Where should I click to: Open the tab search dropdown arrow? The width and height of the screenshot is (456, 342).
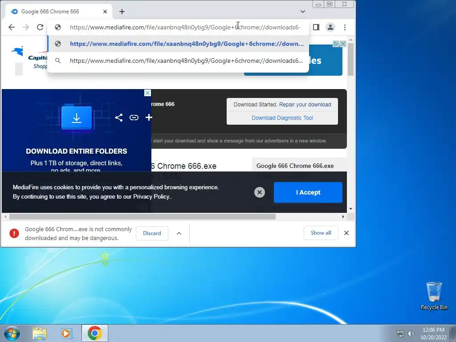point(303,12)
